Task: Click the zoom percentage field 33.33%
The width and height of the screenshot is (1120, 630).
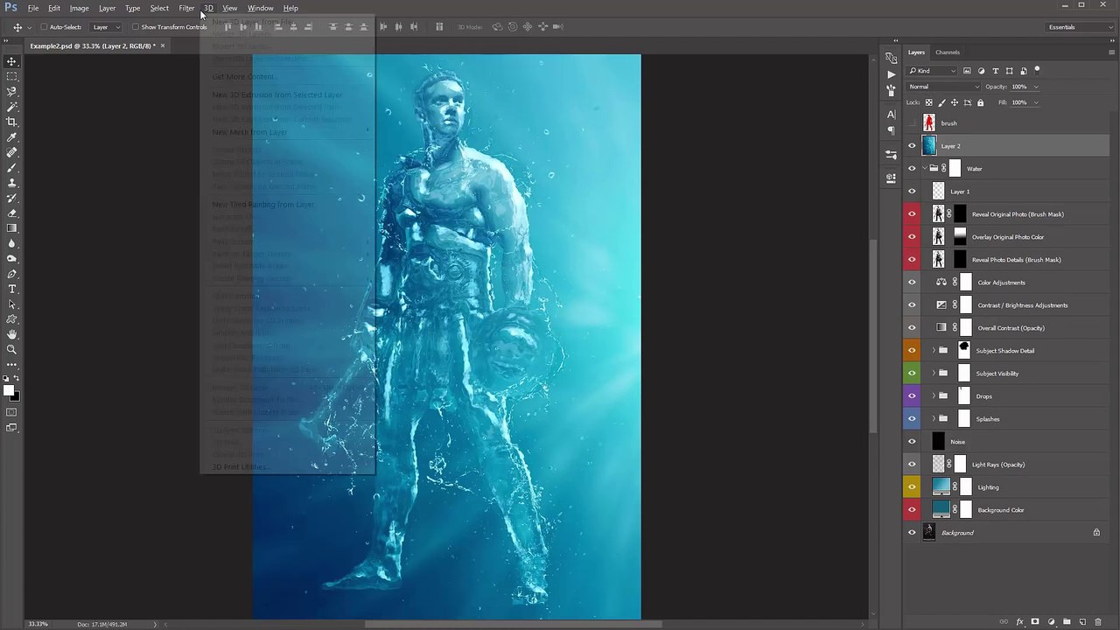Action: 38,624
